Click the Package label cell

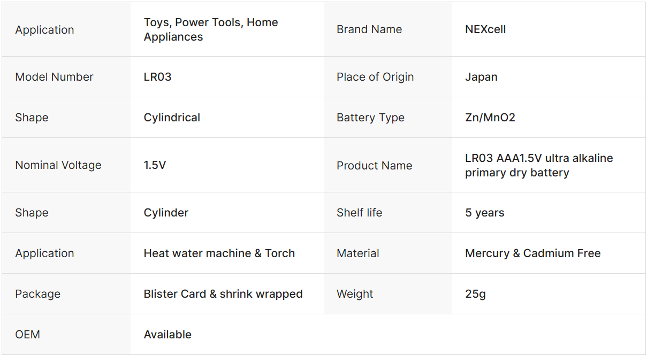(37, 294)
